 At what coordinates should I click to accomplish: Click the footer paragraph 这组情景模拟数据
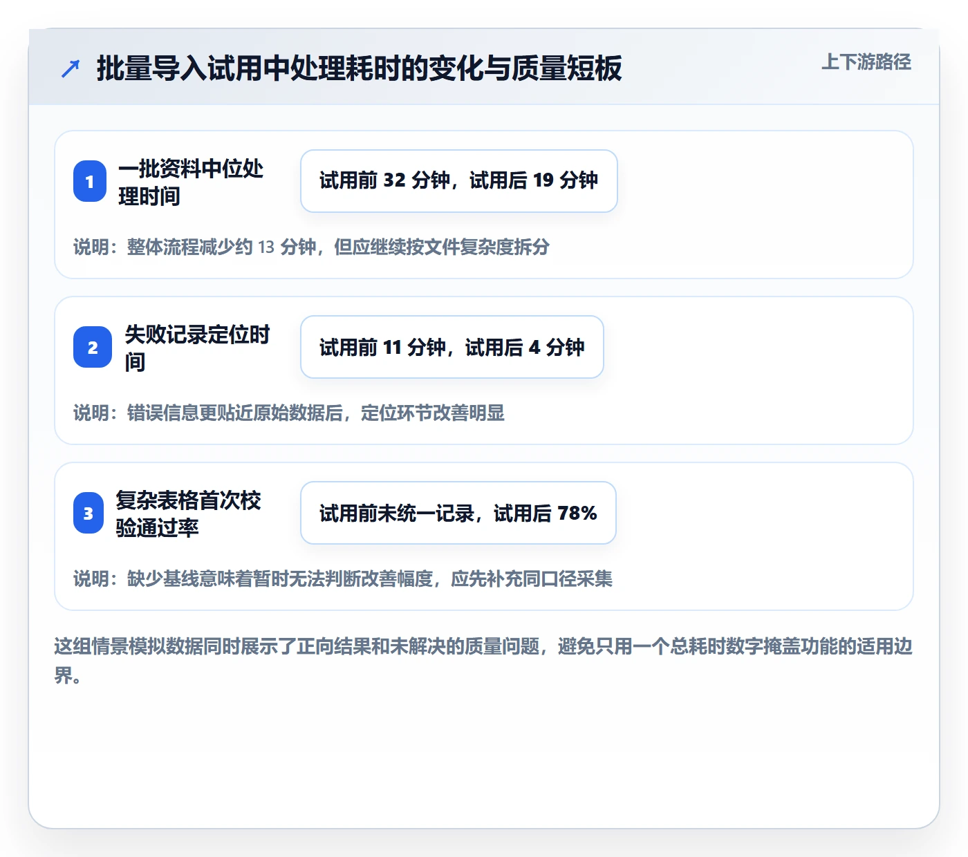pos(483,661)
